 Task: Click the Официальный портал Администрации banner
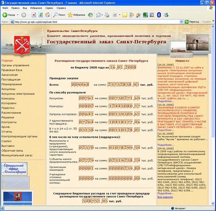[15, 169]
